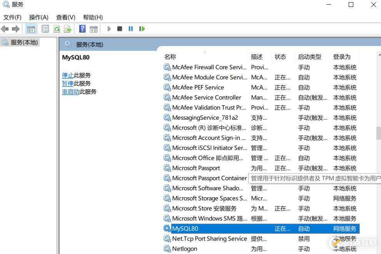Select the McAfee PEF Service row
This screenshot has width=381, height=254.
(x=261, y=87)
